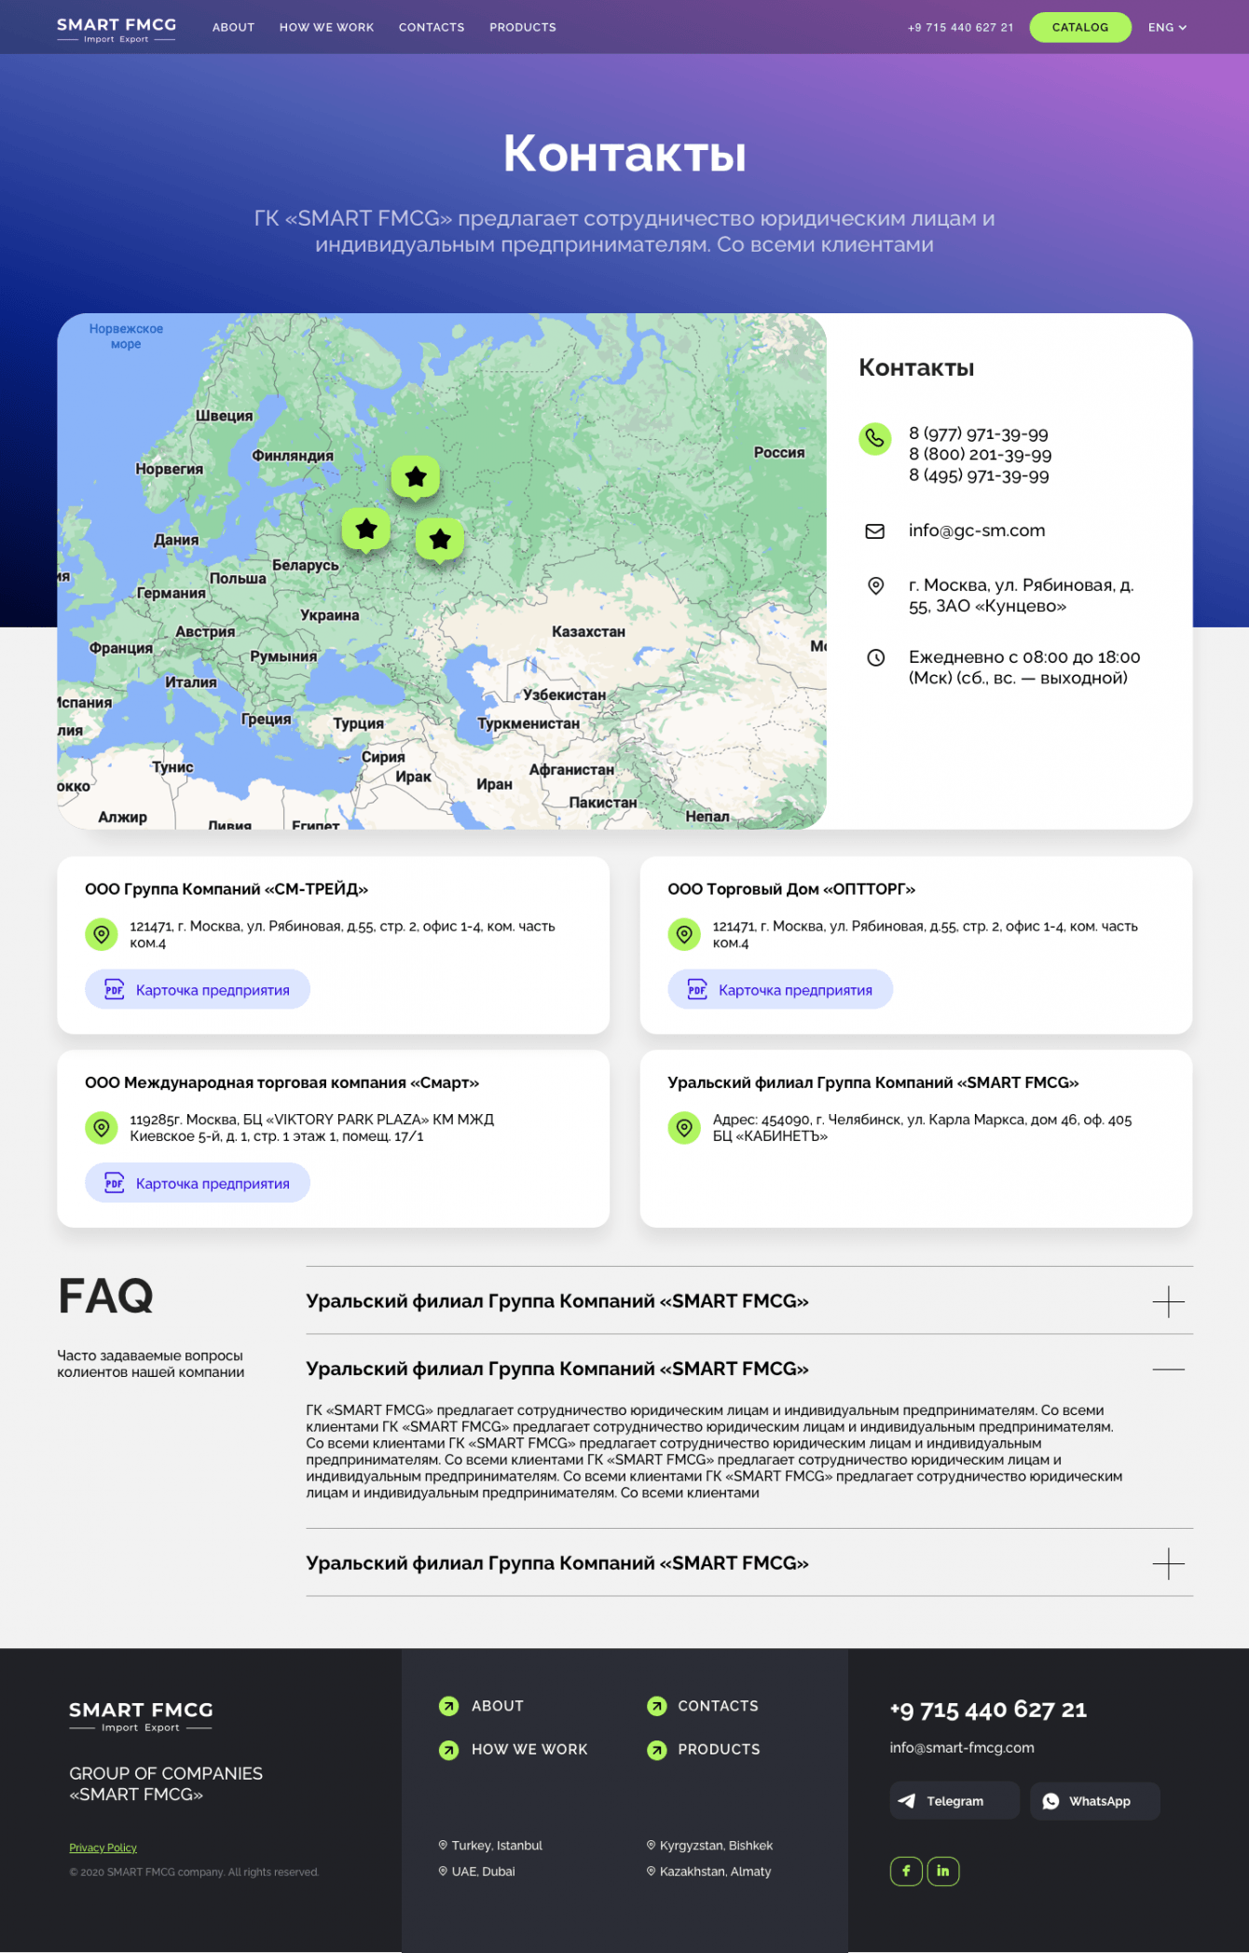
Task: Click the title «ООО Торговый Дом «ОПТТОРГ»»
Action: [791, 889]
